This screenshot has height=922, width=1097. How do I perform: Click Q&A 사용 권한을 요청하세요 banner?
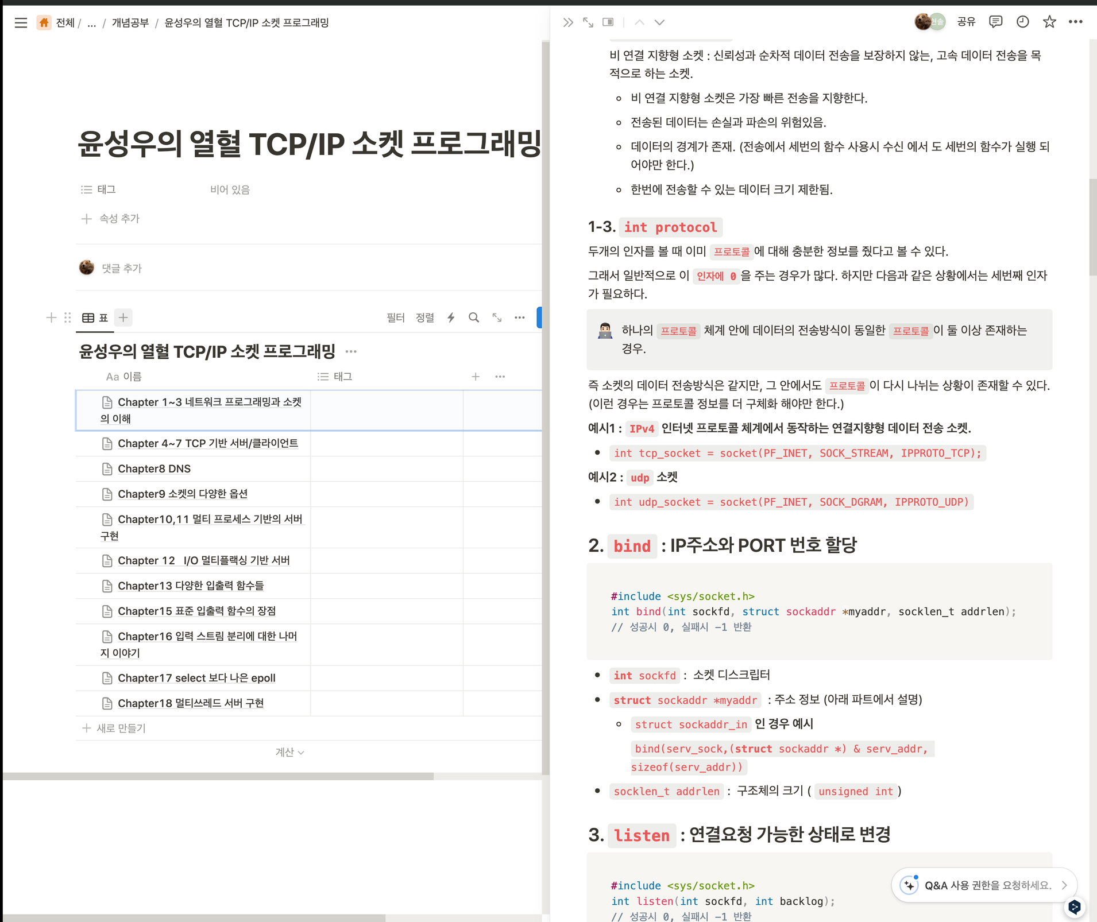click(984, 885)
